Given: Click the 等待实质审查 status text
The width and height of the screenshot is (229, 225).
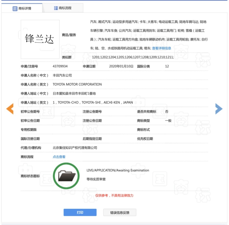Looking at the screenshot, I should coord(96,179).
